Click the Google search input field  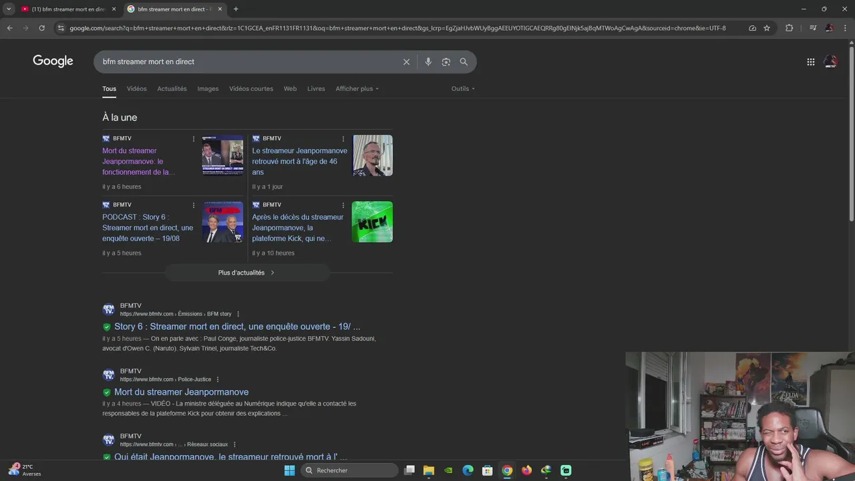247,61
